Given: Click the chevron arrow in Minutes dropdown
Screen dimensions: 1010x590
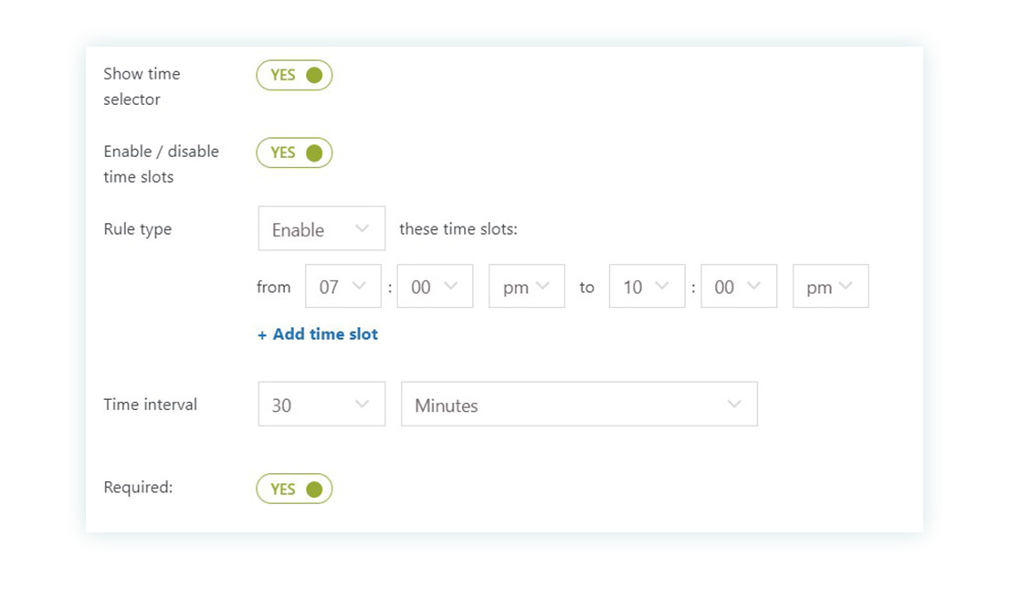Looking at the screenshot, I should pyautogui.click(x=734, y=405).
